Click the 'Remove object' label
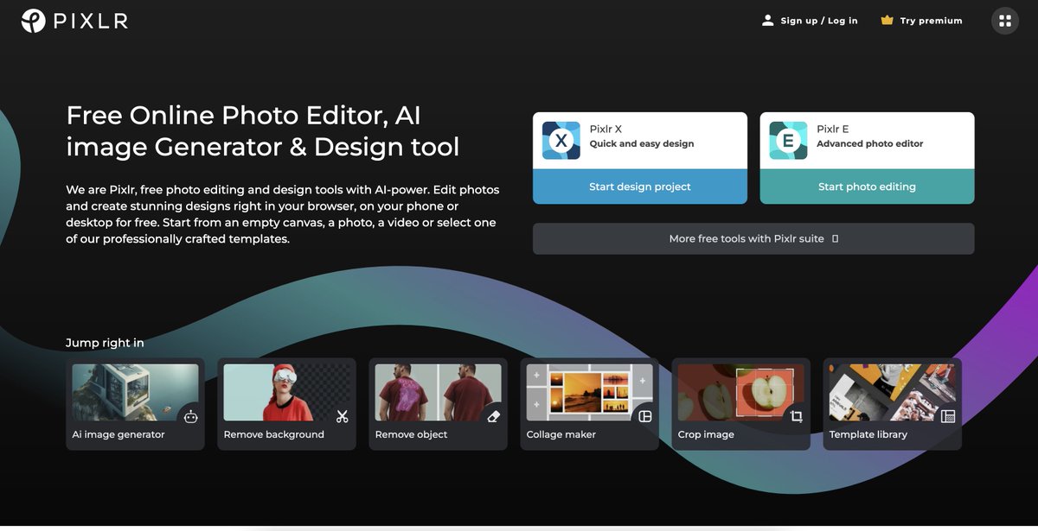 point(412,434)
